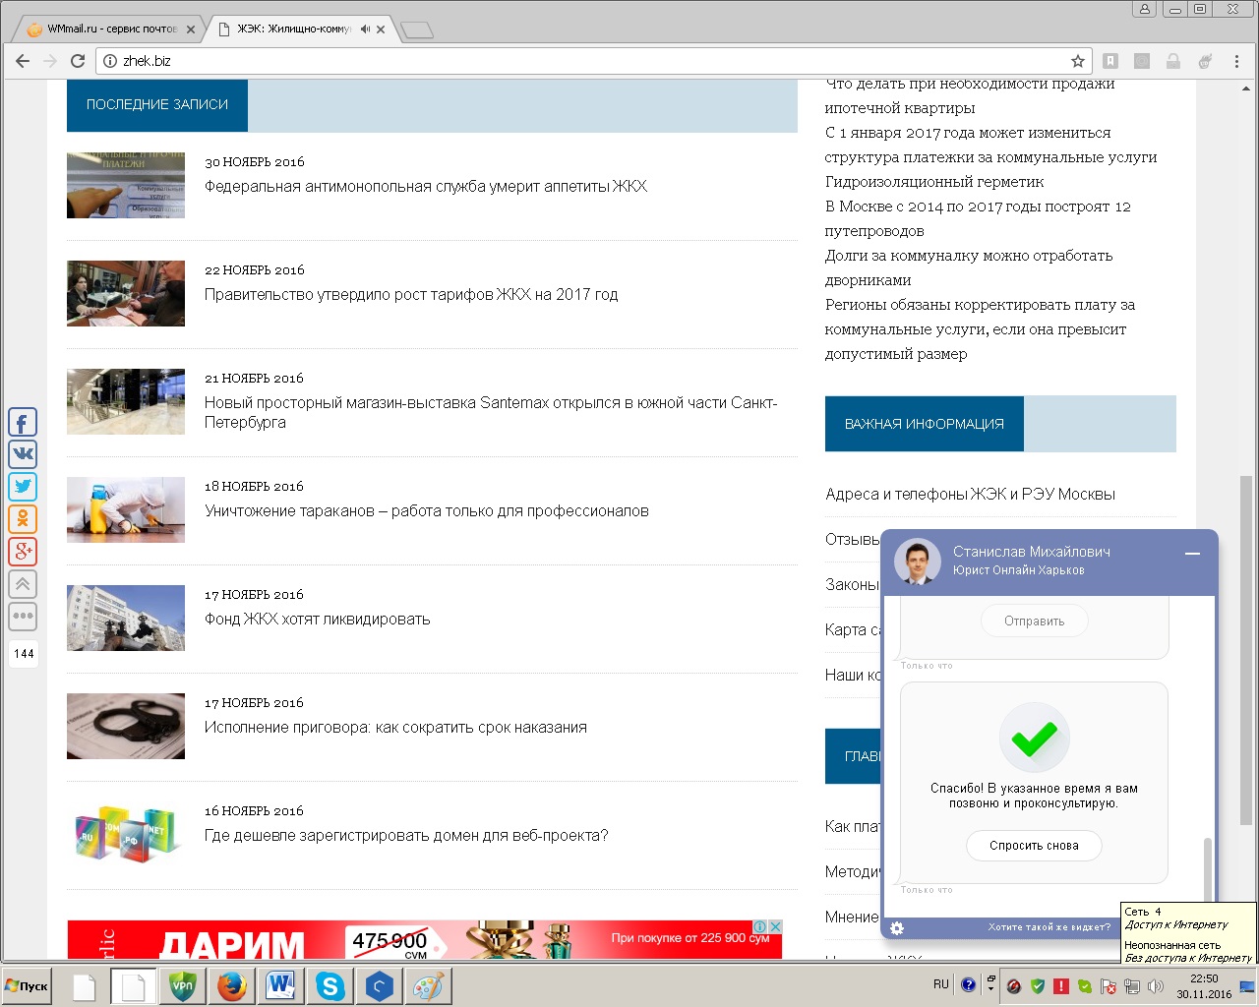
Task: Click the network computers tray icon
Action: [1132, 986]
